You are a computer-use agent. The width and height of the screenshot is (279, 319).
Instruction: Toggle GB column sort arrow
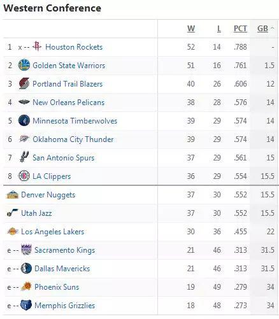(273, 28)
